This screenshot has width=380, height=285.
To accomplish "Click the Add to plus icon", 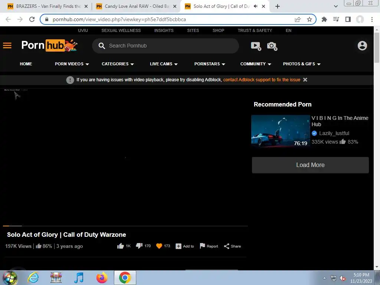I will [178, 246].
